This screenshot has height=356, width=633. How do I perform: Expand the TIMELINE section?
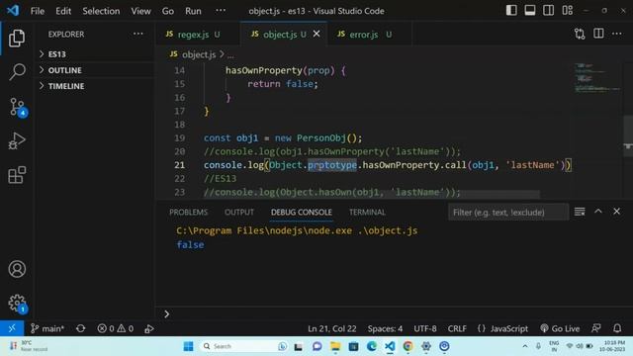click(96, 86)
